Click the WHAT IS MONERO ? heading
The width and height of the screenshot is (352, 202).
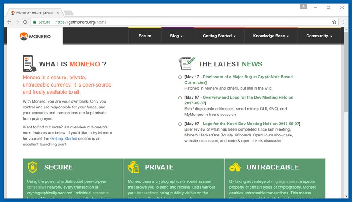(x=73, y=64)
